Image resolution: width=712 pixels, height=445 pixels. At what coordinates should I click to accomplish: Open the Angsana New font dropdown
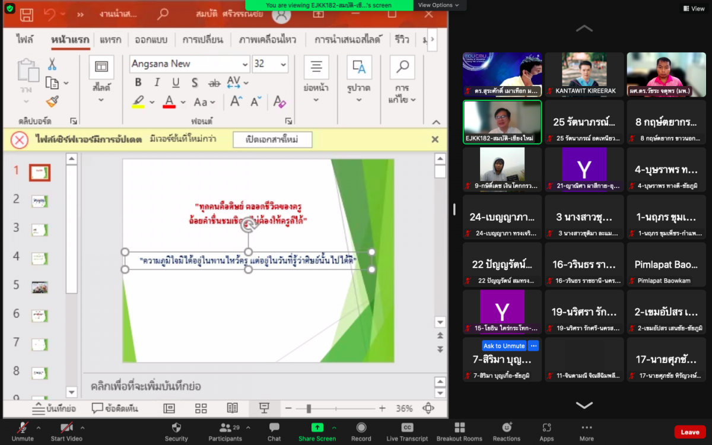pyautogui.click(x=245, y=64)
